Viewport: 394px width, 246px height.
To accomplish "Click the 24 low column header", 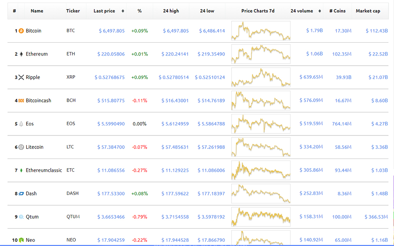I will (x=207, y=11).
